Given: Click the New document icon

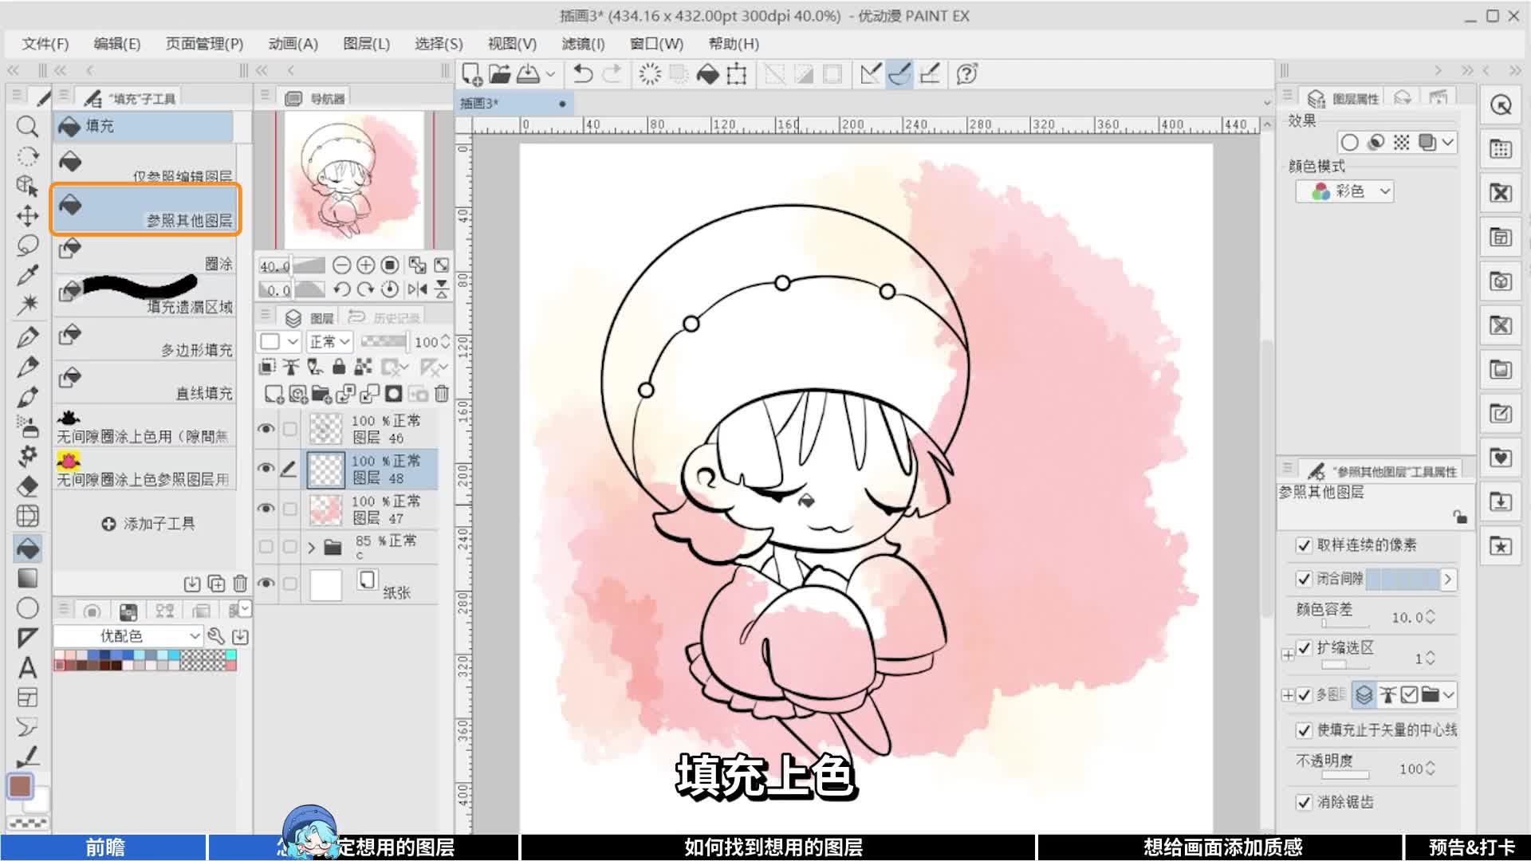Looking at the screenshot, I should 471,74.
